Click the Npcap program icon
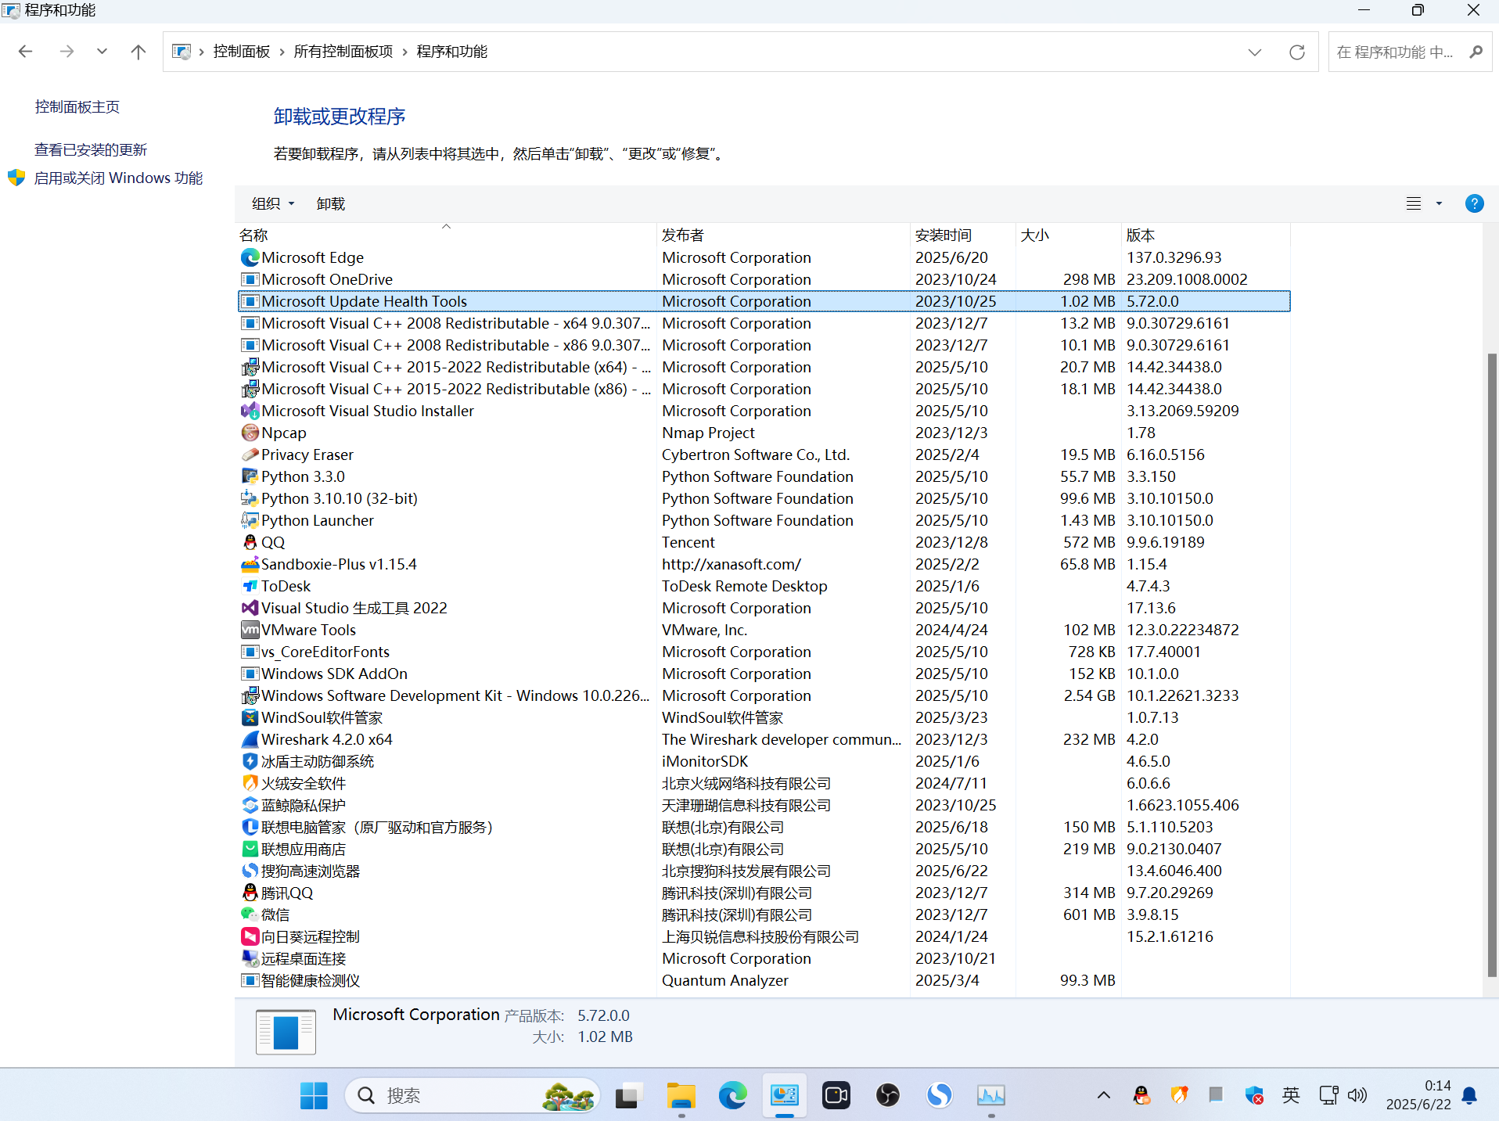The image size is (1499, 1121). [x=250, y=433]
